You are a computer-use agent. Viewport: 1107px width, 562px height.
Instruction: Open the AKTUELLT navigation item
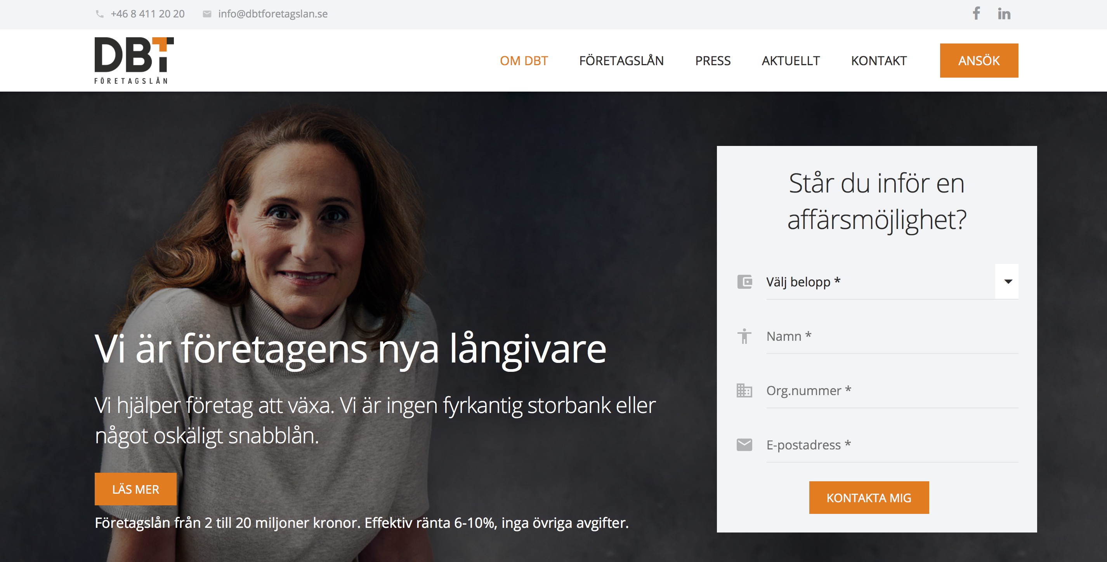791,61
